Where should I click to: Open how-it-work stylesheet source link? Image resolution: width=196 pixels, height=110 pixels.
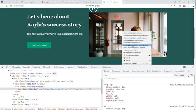click(182, 85)
